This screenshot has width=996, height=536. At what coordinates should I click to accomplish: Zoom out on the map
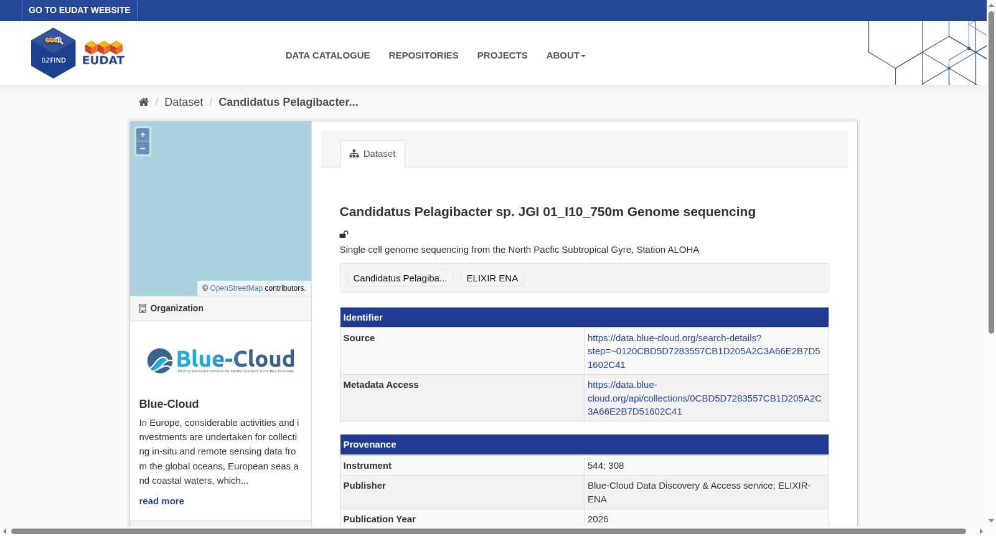143,148
